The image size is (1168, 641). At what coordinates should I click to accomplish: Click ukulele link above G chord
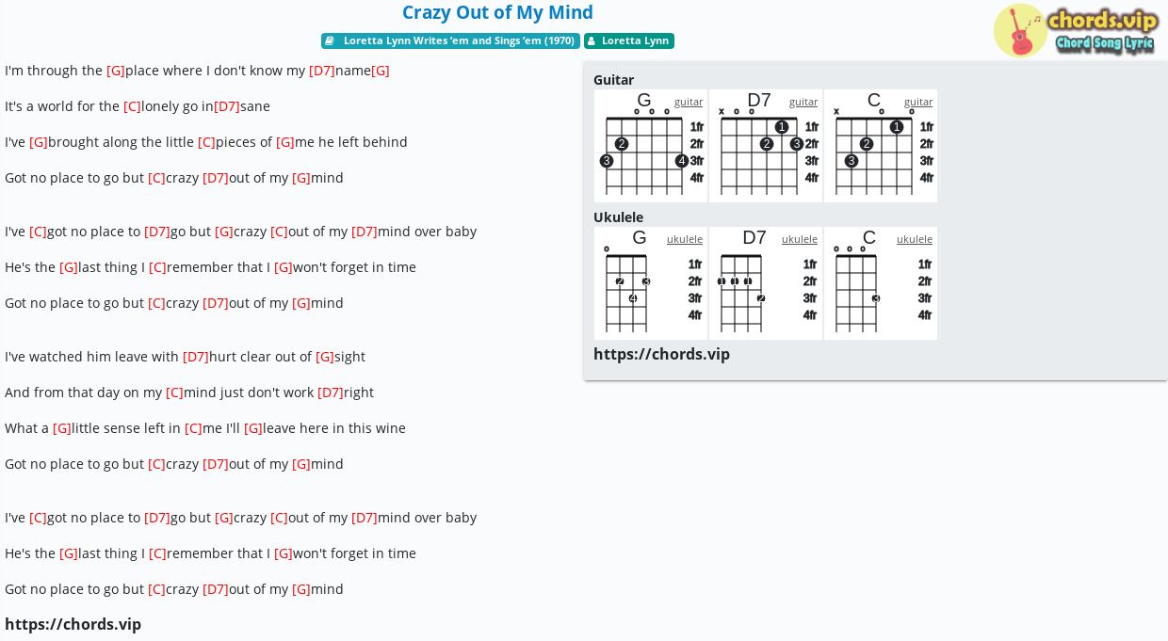tap(685, 239)
